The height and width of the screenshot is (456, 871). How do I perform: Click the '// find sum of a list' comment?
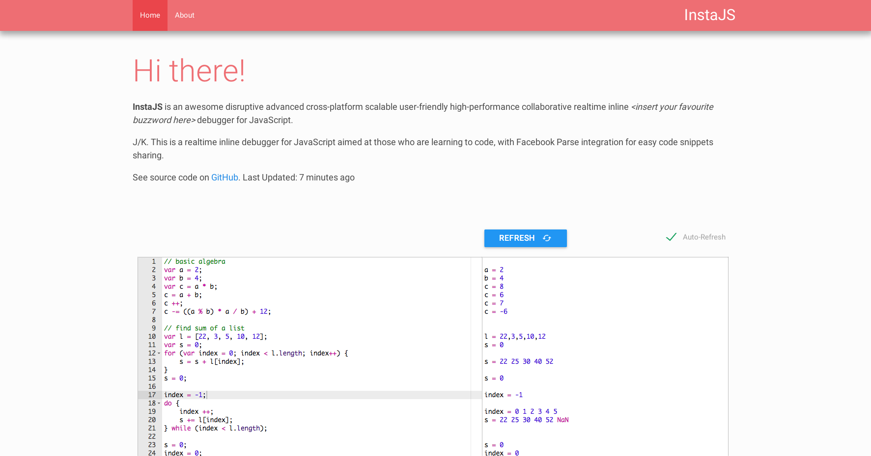[204, 329]
